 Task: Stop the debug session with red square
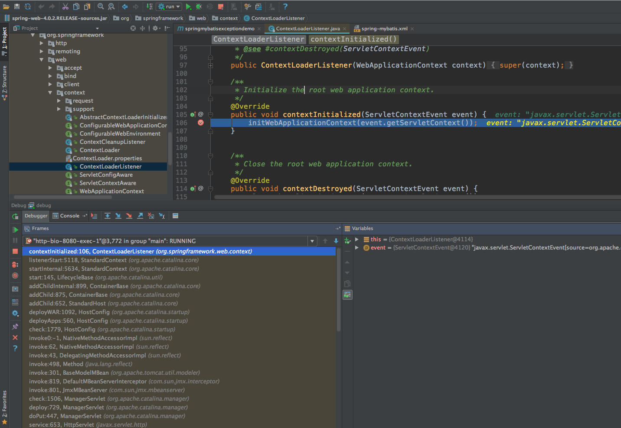coord(15,251)
